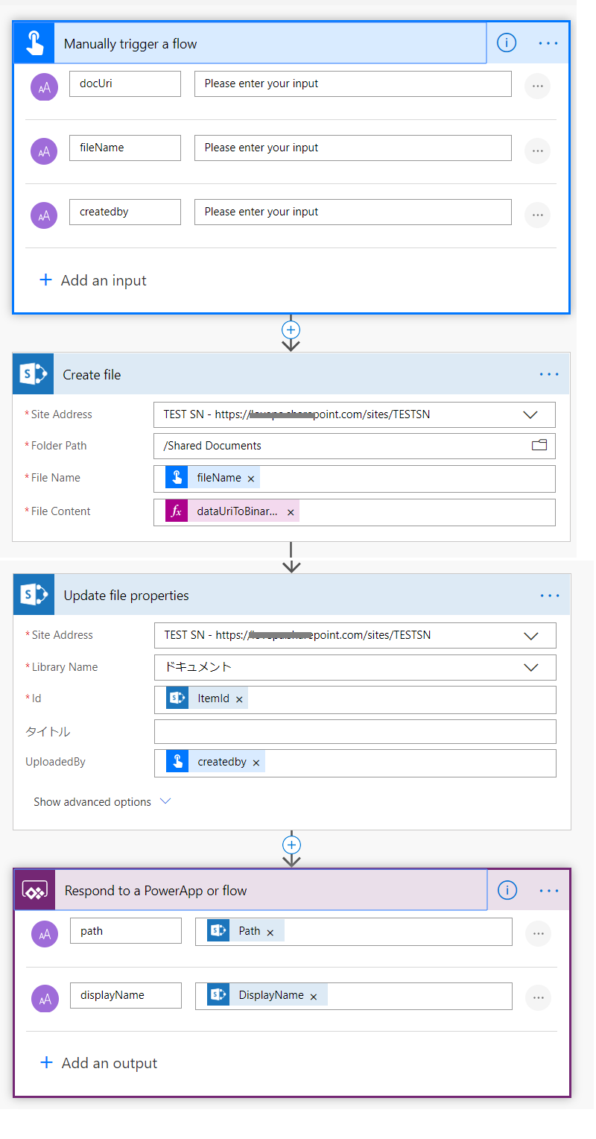
Task: Open options menu for createdby row
Action: tap(537, 215)
